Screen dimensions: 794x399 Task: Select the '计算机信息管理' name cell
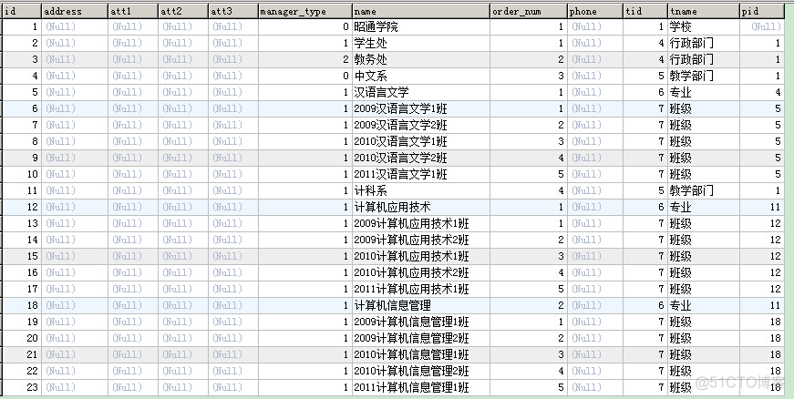click(x=391, y=306)
